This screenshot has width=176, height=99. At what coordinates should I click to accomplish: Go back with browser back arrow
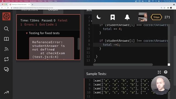(2, 8)
